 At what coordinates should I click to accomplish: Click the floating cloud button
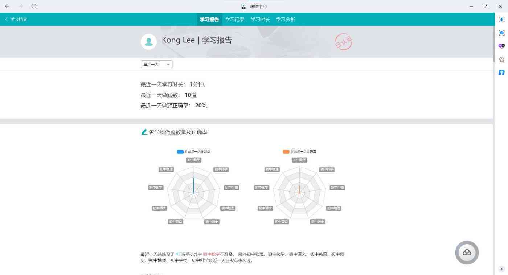tap(467, 253)
